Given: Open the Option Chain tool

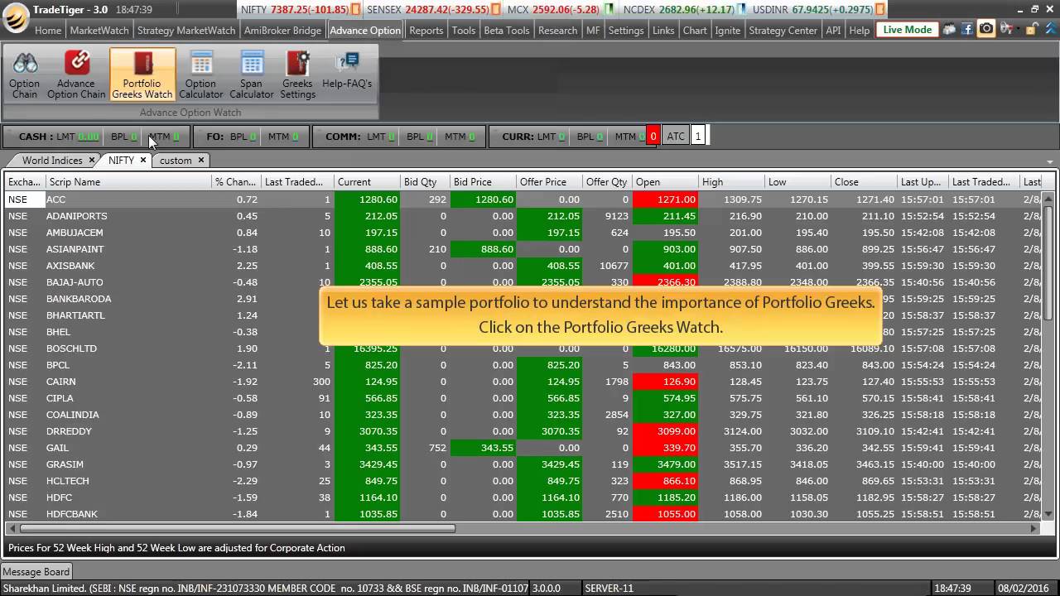Looking at the screenshot, I should [x=25, y=74].
